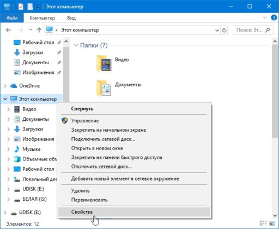The image size is (279, 229).
Task: Click the pin icon next to Рабочий стол
Action: (59, 42)
